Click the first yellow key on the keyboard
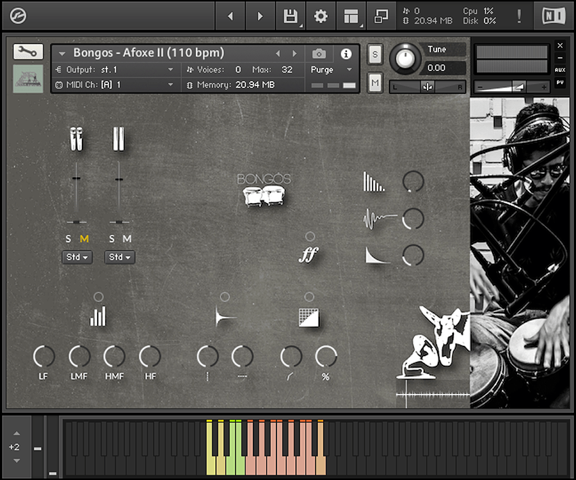The width and height of the screenshot is (576, 480). point(211,466)
